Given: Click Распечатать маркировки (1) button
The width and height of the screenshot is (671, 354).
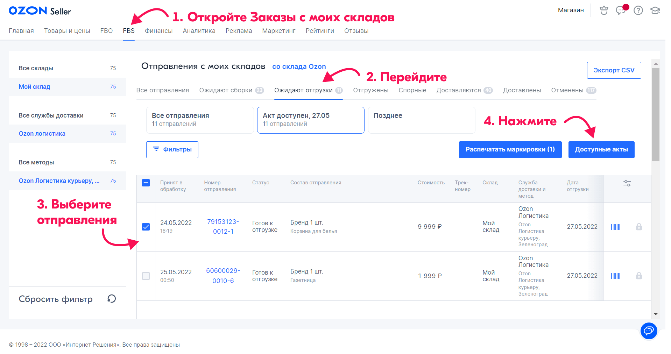Looking at the screenshot, I should pos(510,150).
